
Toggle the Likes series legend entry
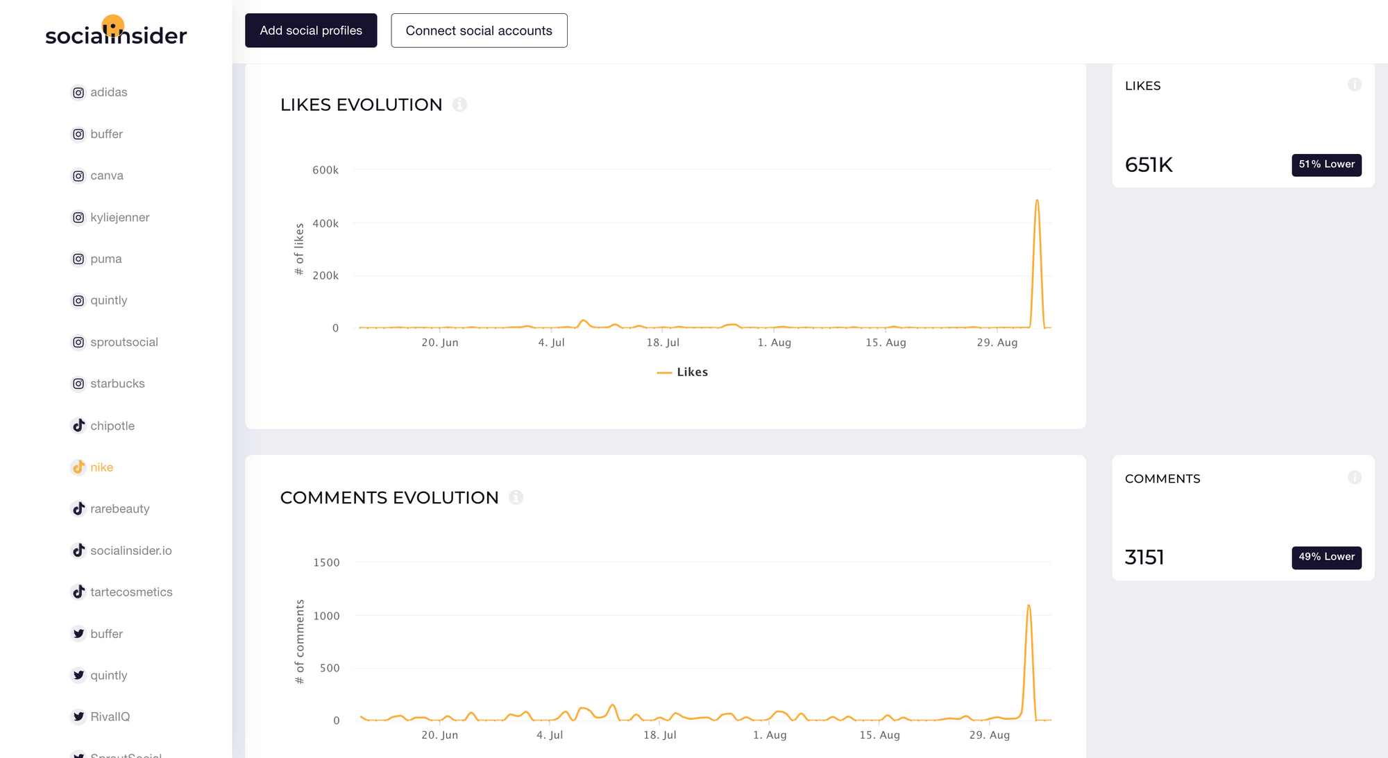coord(682,372)
